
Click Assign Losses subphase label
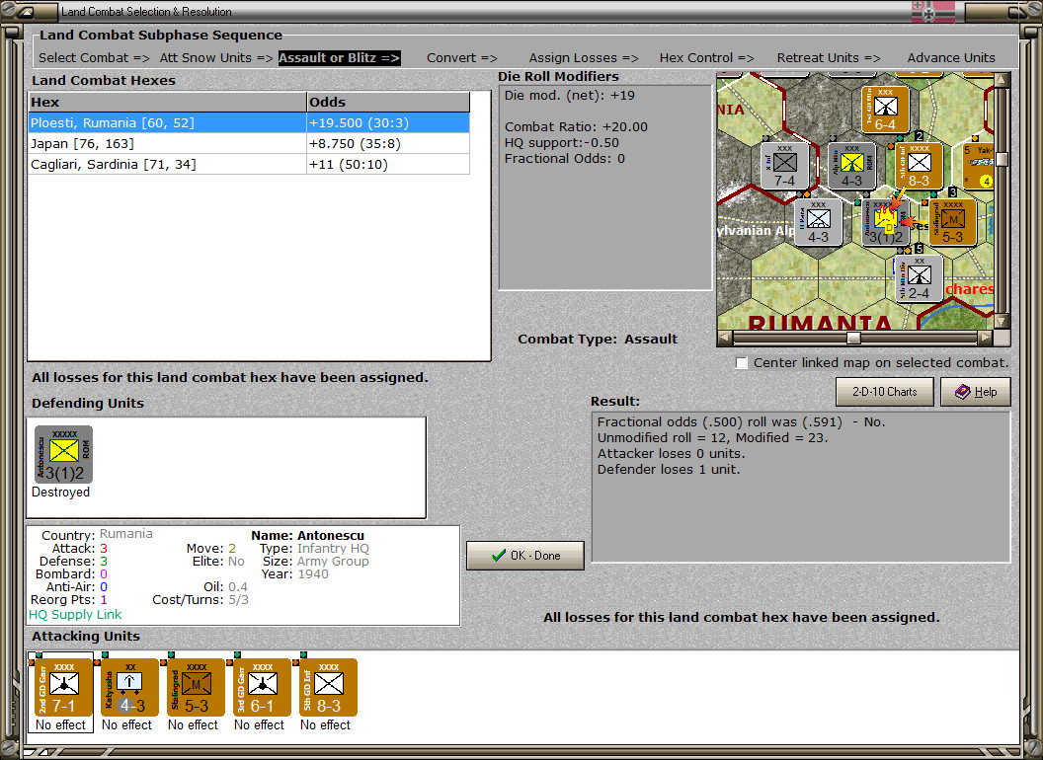[584, 58]
